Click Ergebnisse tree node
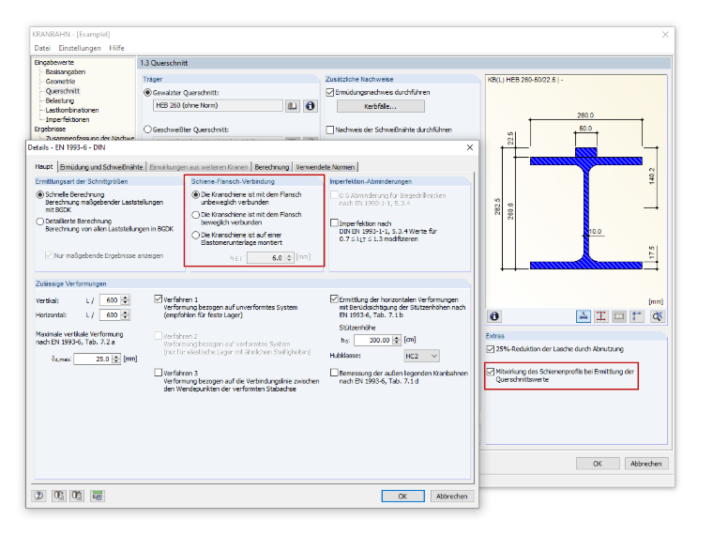The image size is (713, 535). pyautogui.click(x=50, y=130)
